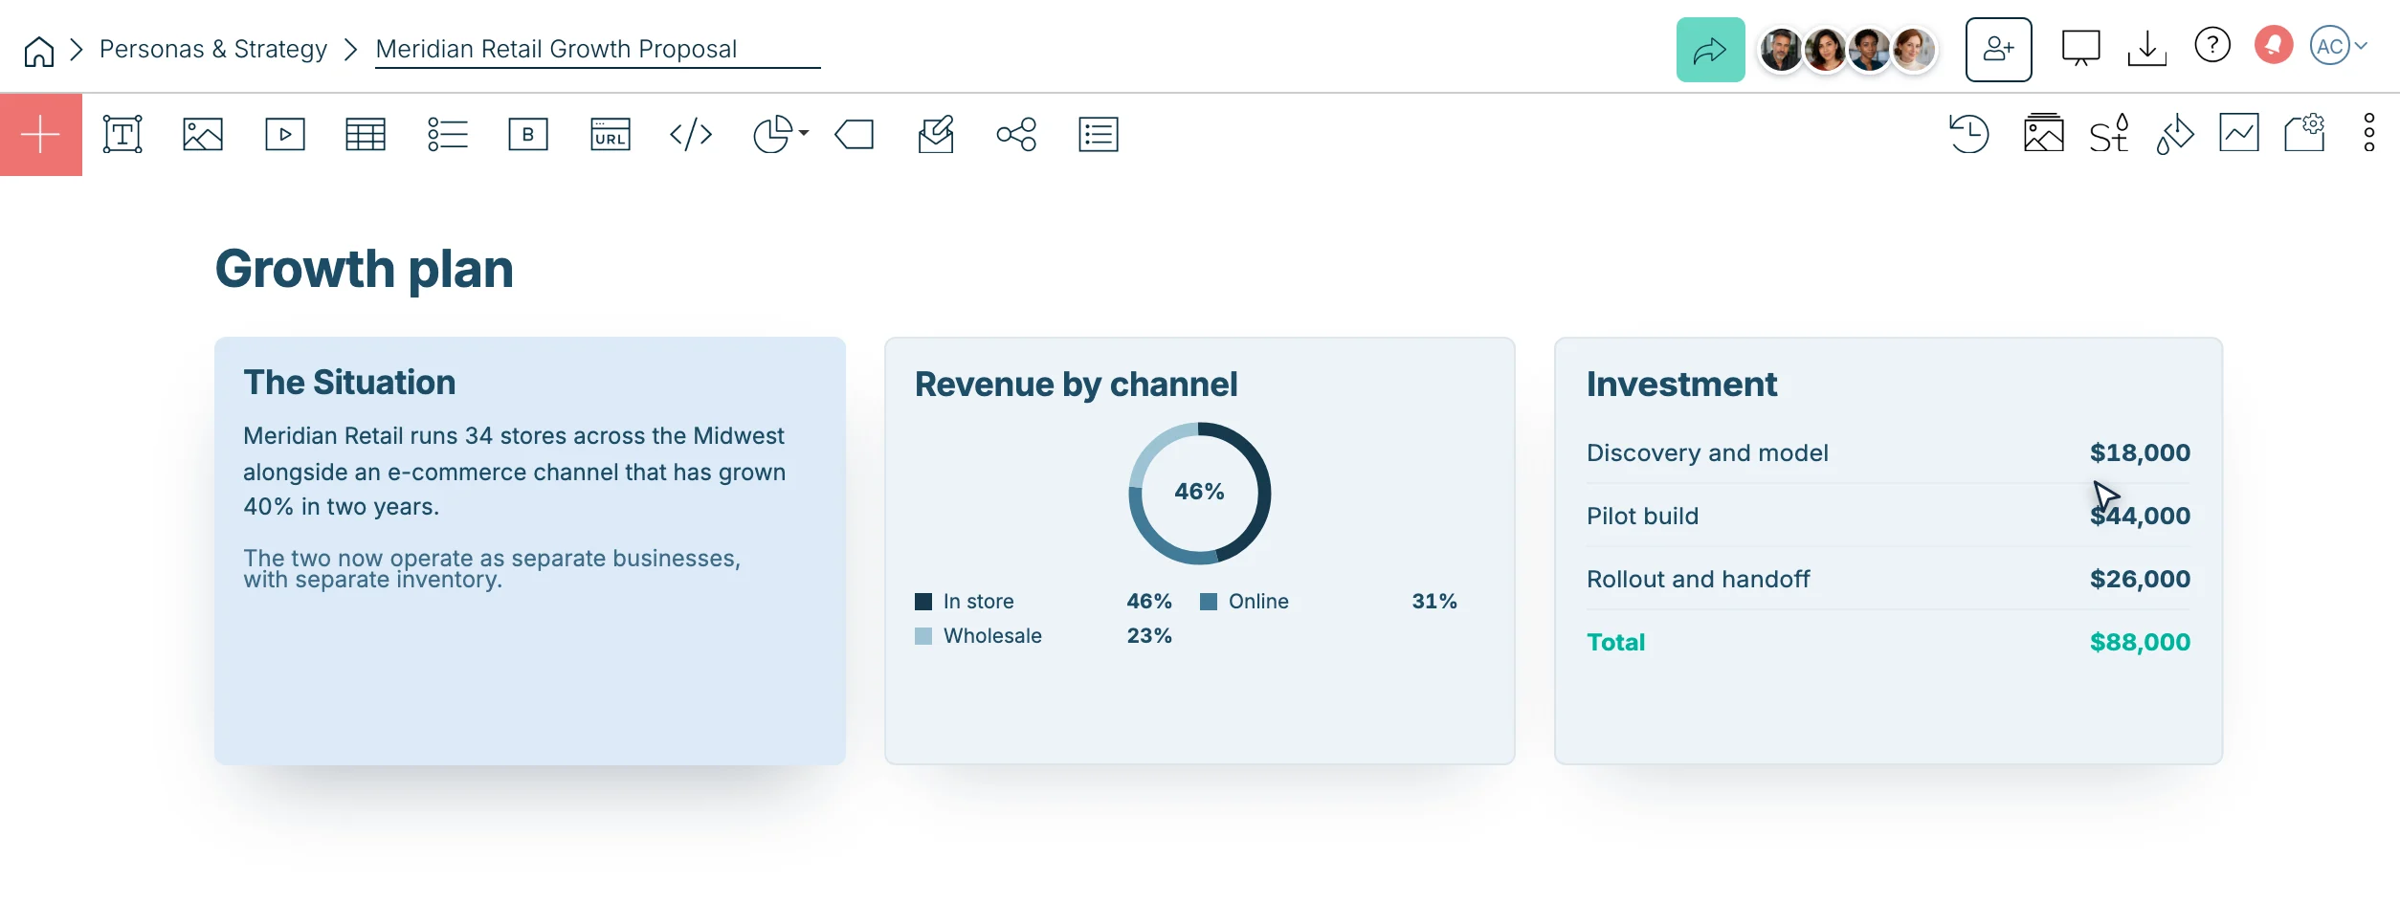Insert a text block from toolbar
The height and width of the screenshot is (903, 2400).
[x=122, y=135]
